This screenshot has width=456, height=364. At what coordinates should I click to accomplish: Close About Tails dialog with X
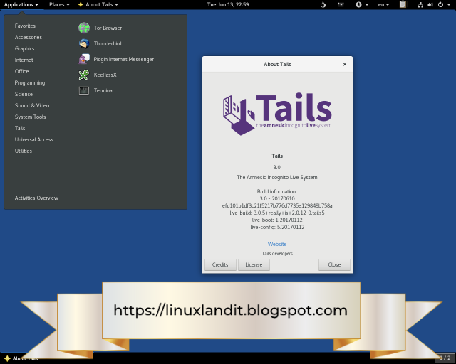point(345,64)
